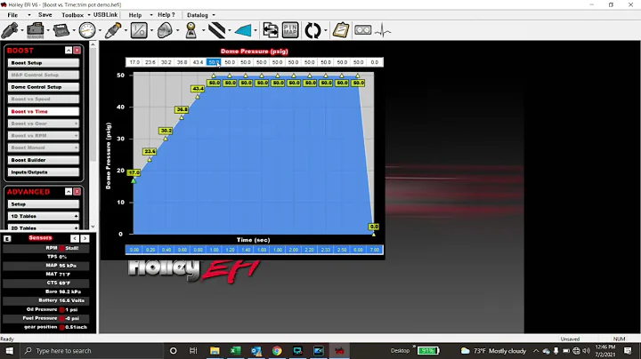Select the 7.00 time axis cell
The height and width of the screenshot is (359, 641).
375,250
